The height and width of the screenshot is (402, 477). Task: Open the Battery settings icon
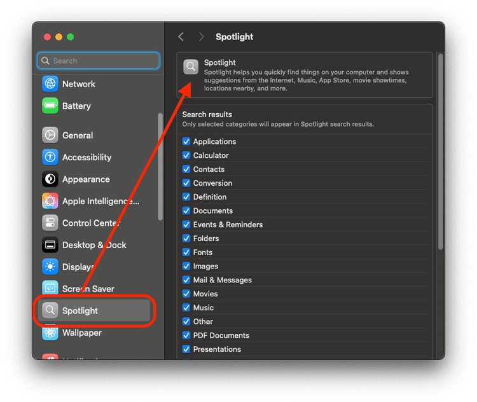coord(50,106)
